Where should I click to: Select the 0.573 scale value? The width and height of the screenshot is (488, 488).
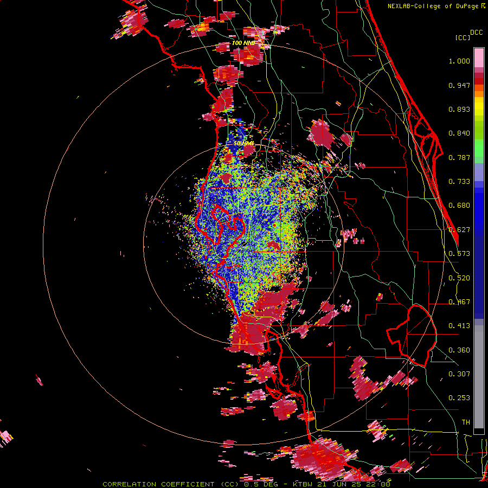pyautogui.click(x=459, y=254)
